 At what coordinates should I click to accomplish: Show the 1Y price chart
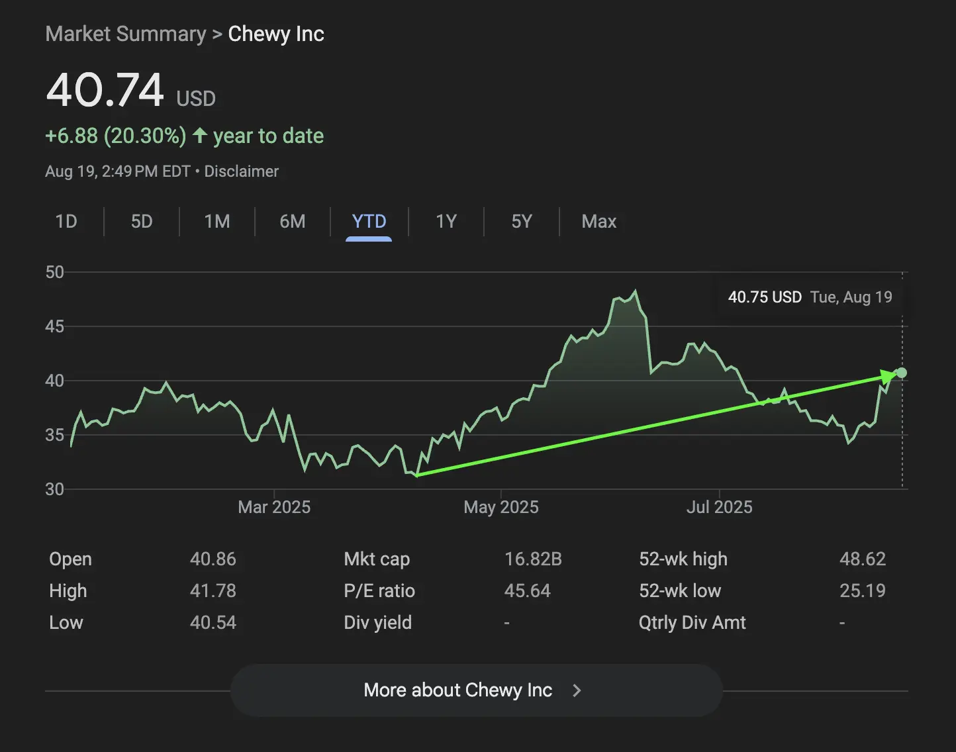[x=446, y=221]
